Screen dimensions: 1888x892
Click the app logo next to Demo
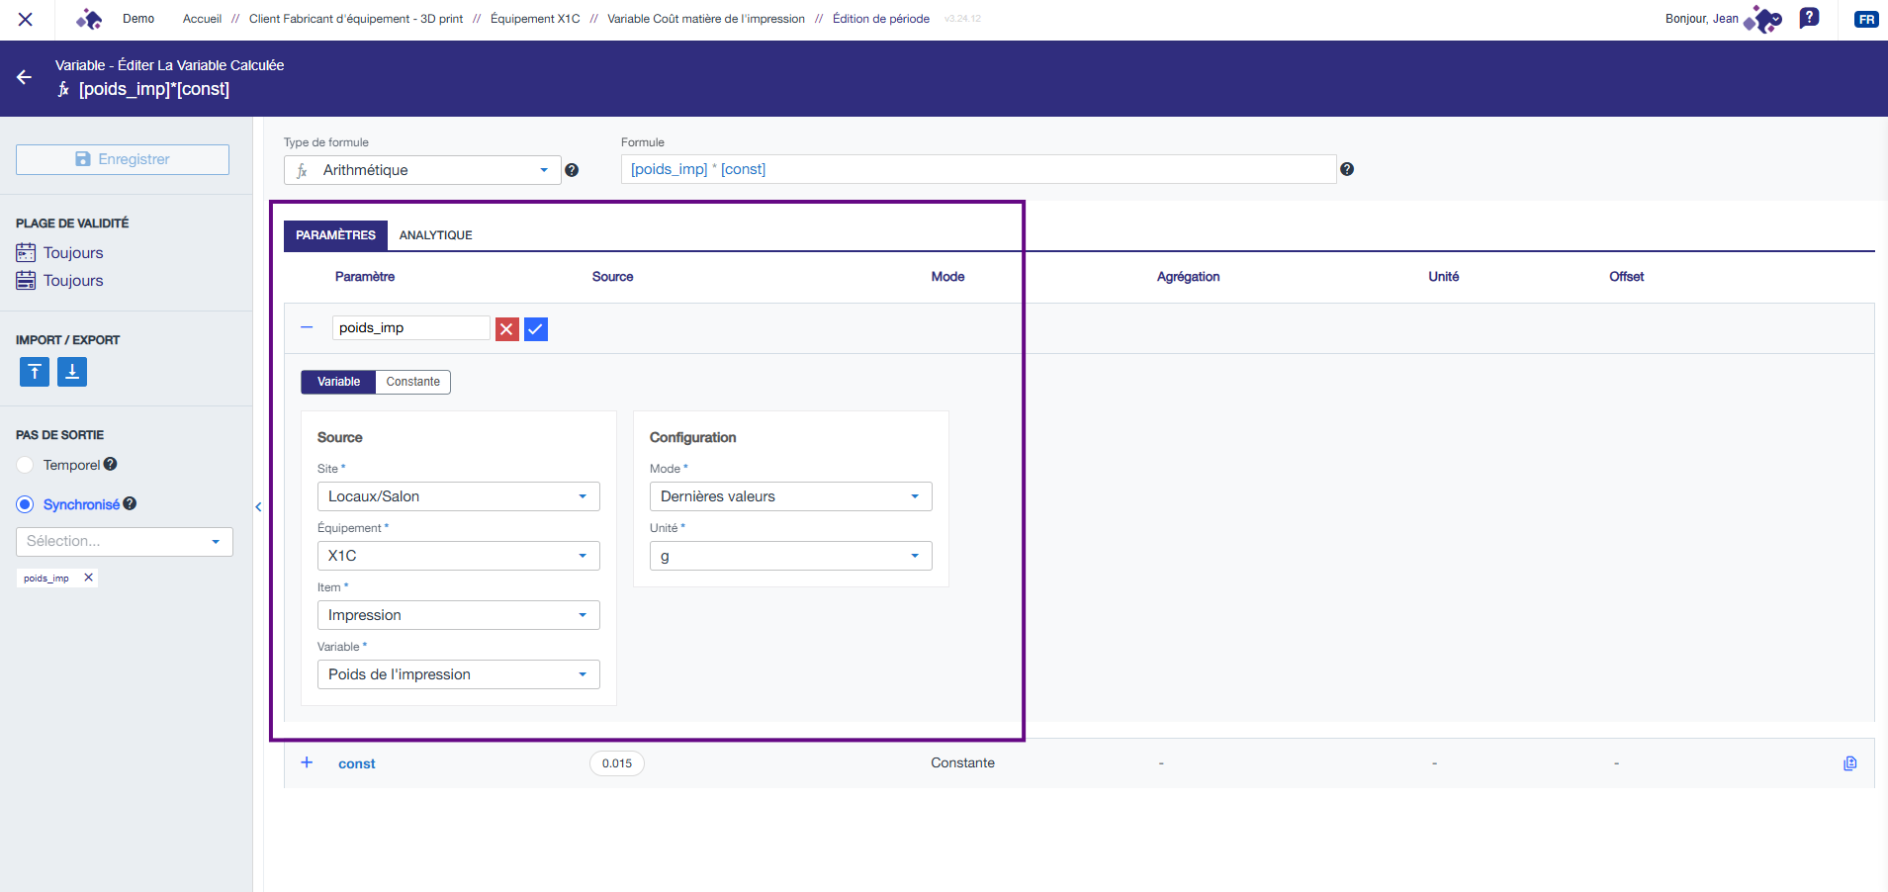tap(90, 19)
